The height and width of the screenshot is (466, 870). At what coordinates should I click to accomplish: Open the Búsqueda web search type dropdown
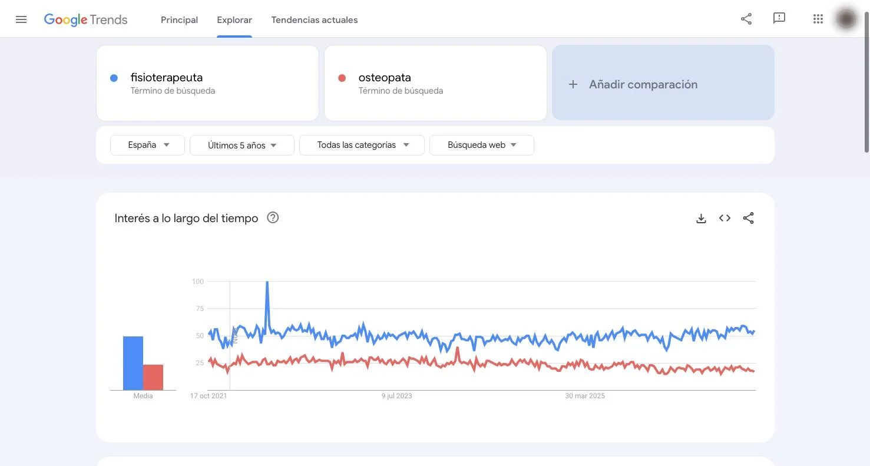pyautogui.click(x=482, y=145)
